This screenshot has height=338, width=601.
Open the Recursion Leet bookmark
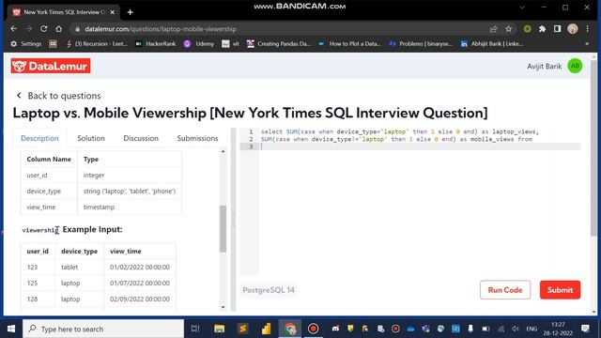coord(97,44)
